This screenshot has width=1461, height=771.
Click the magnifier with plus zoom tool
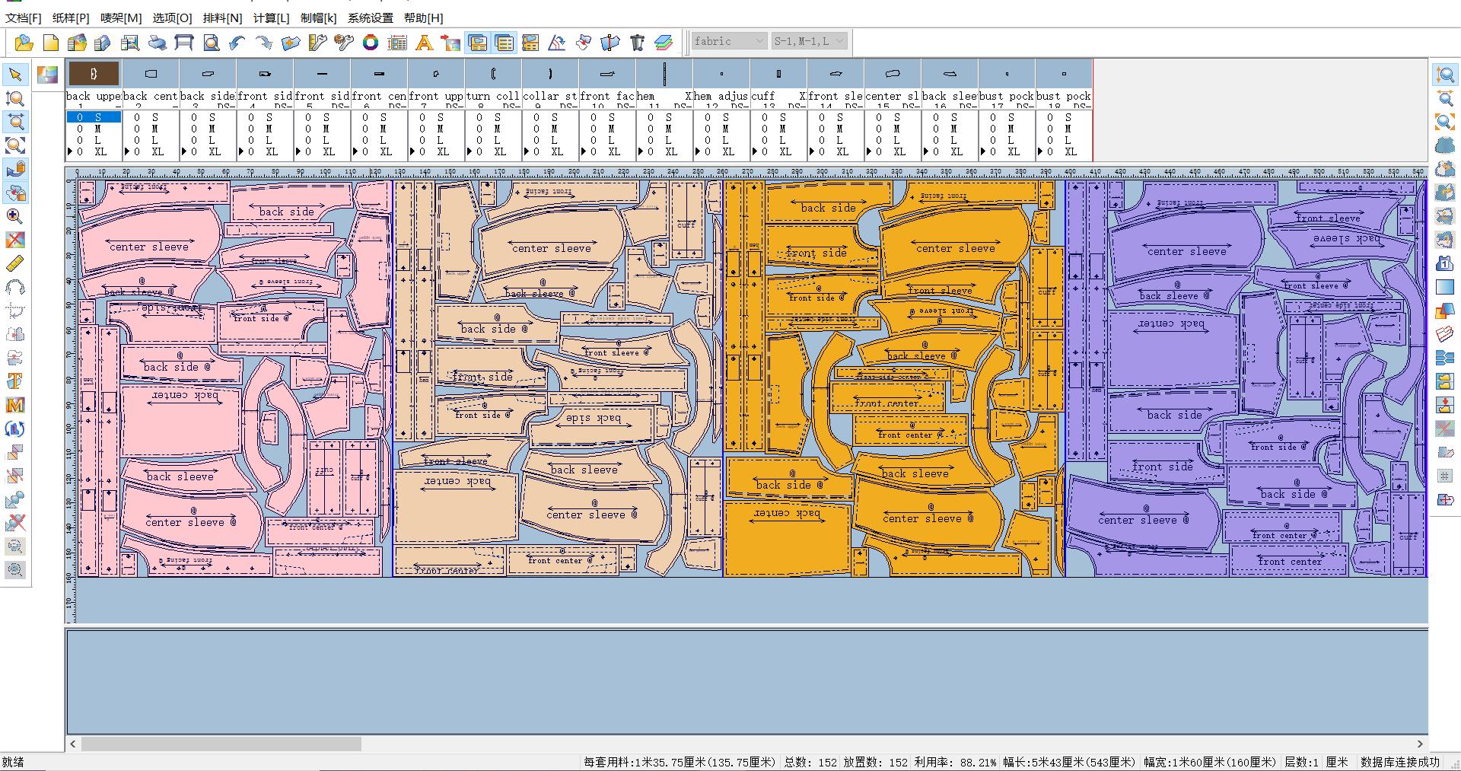[x=15, y=216]
